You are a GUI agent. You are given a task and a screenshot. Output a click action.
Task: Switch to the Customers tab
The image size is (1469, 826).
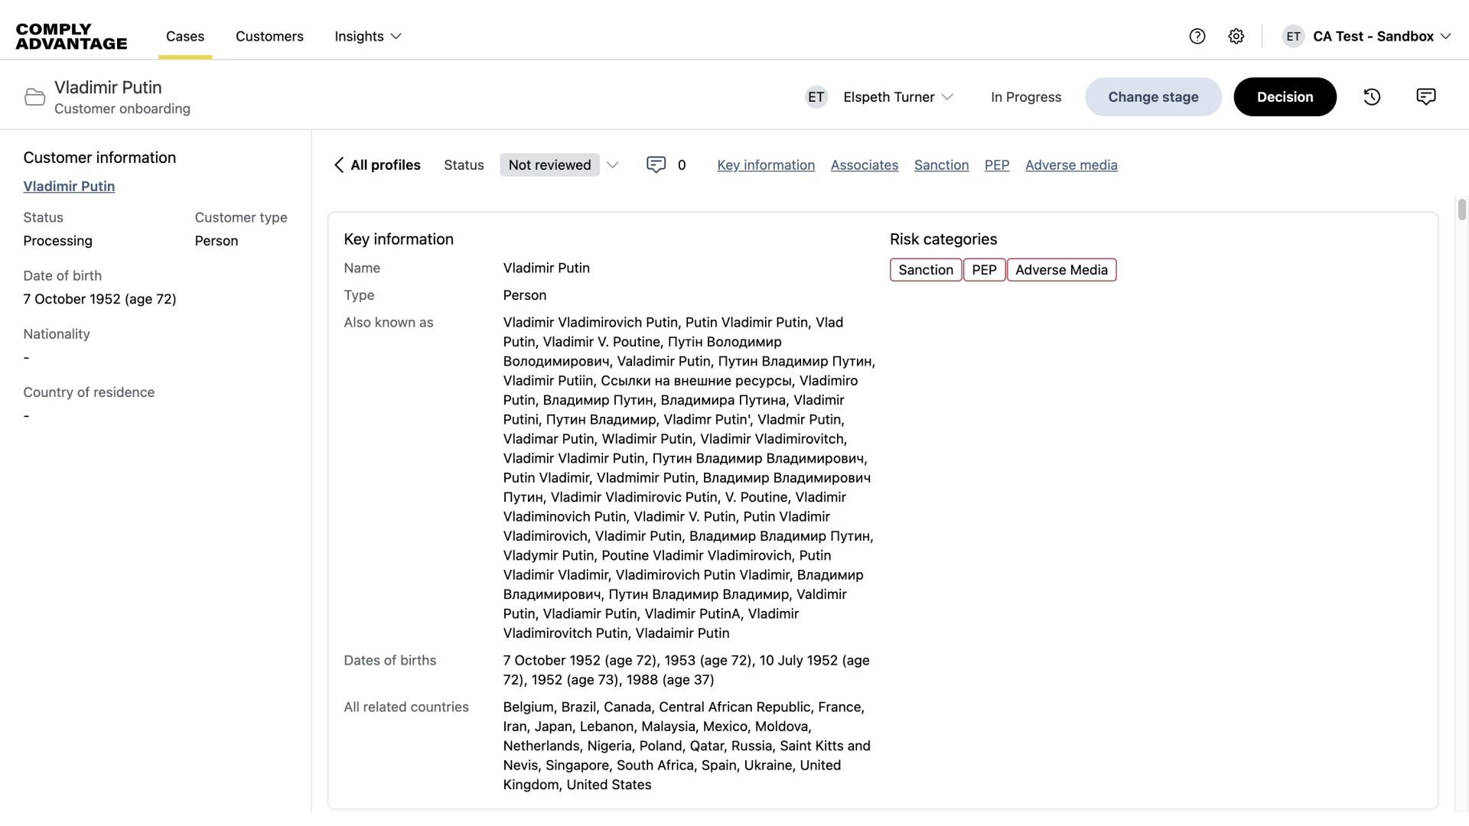tap(269, 36)
